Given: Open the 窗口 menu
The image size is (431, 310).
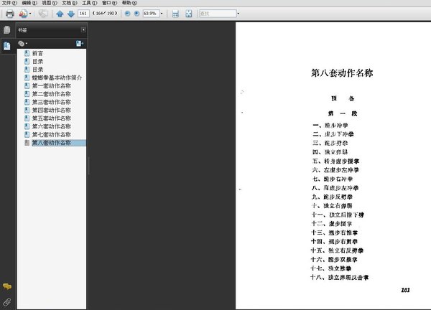Looking at the screenshot, I should [109, 3].
